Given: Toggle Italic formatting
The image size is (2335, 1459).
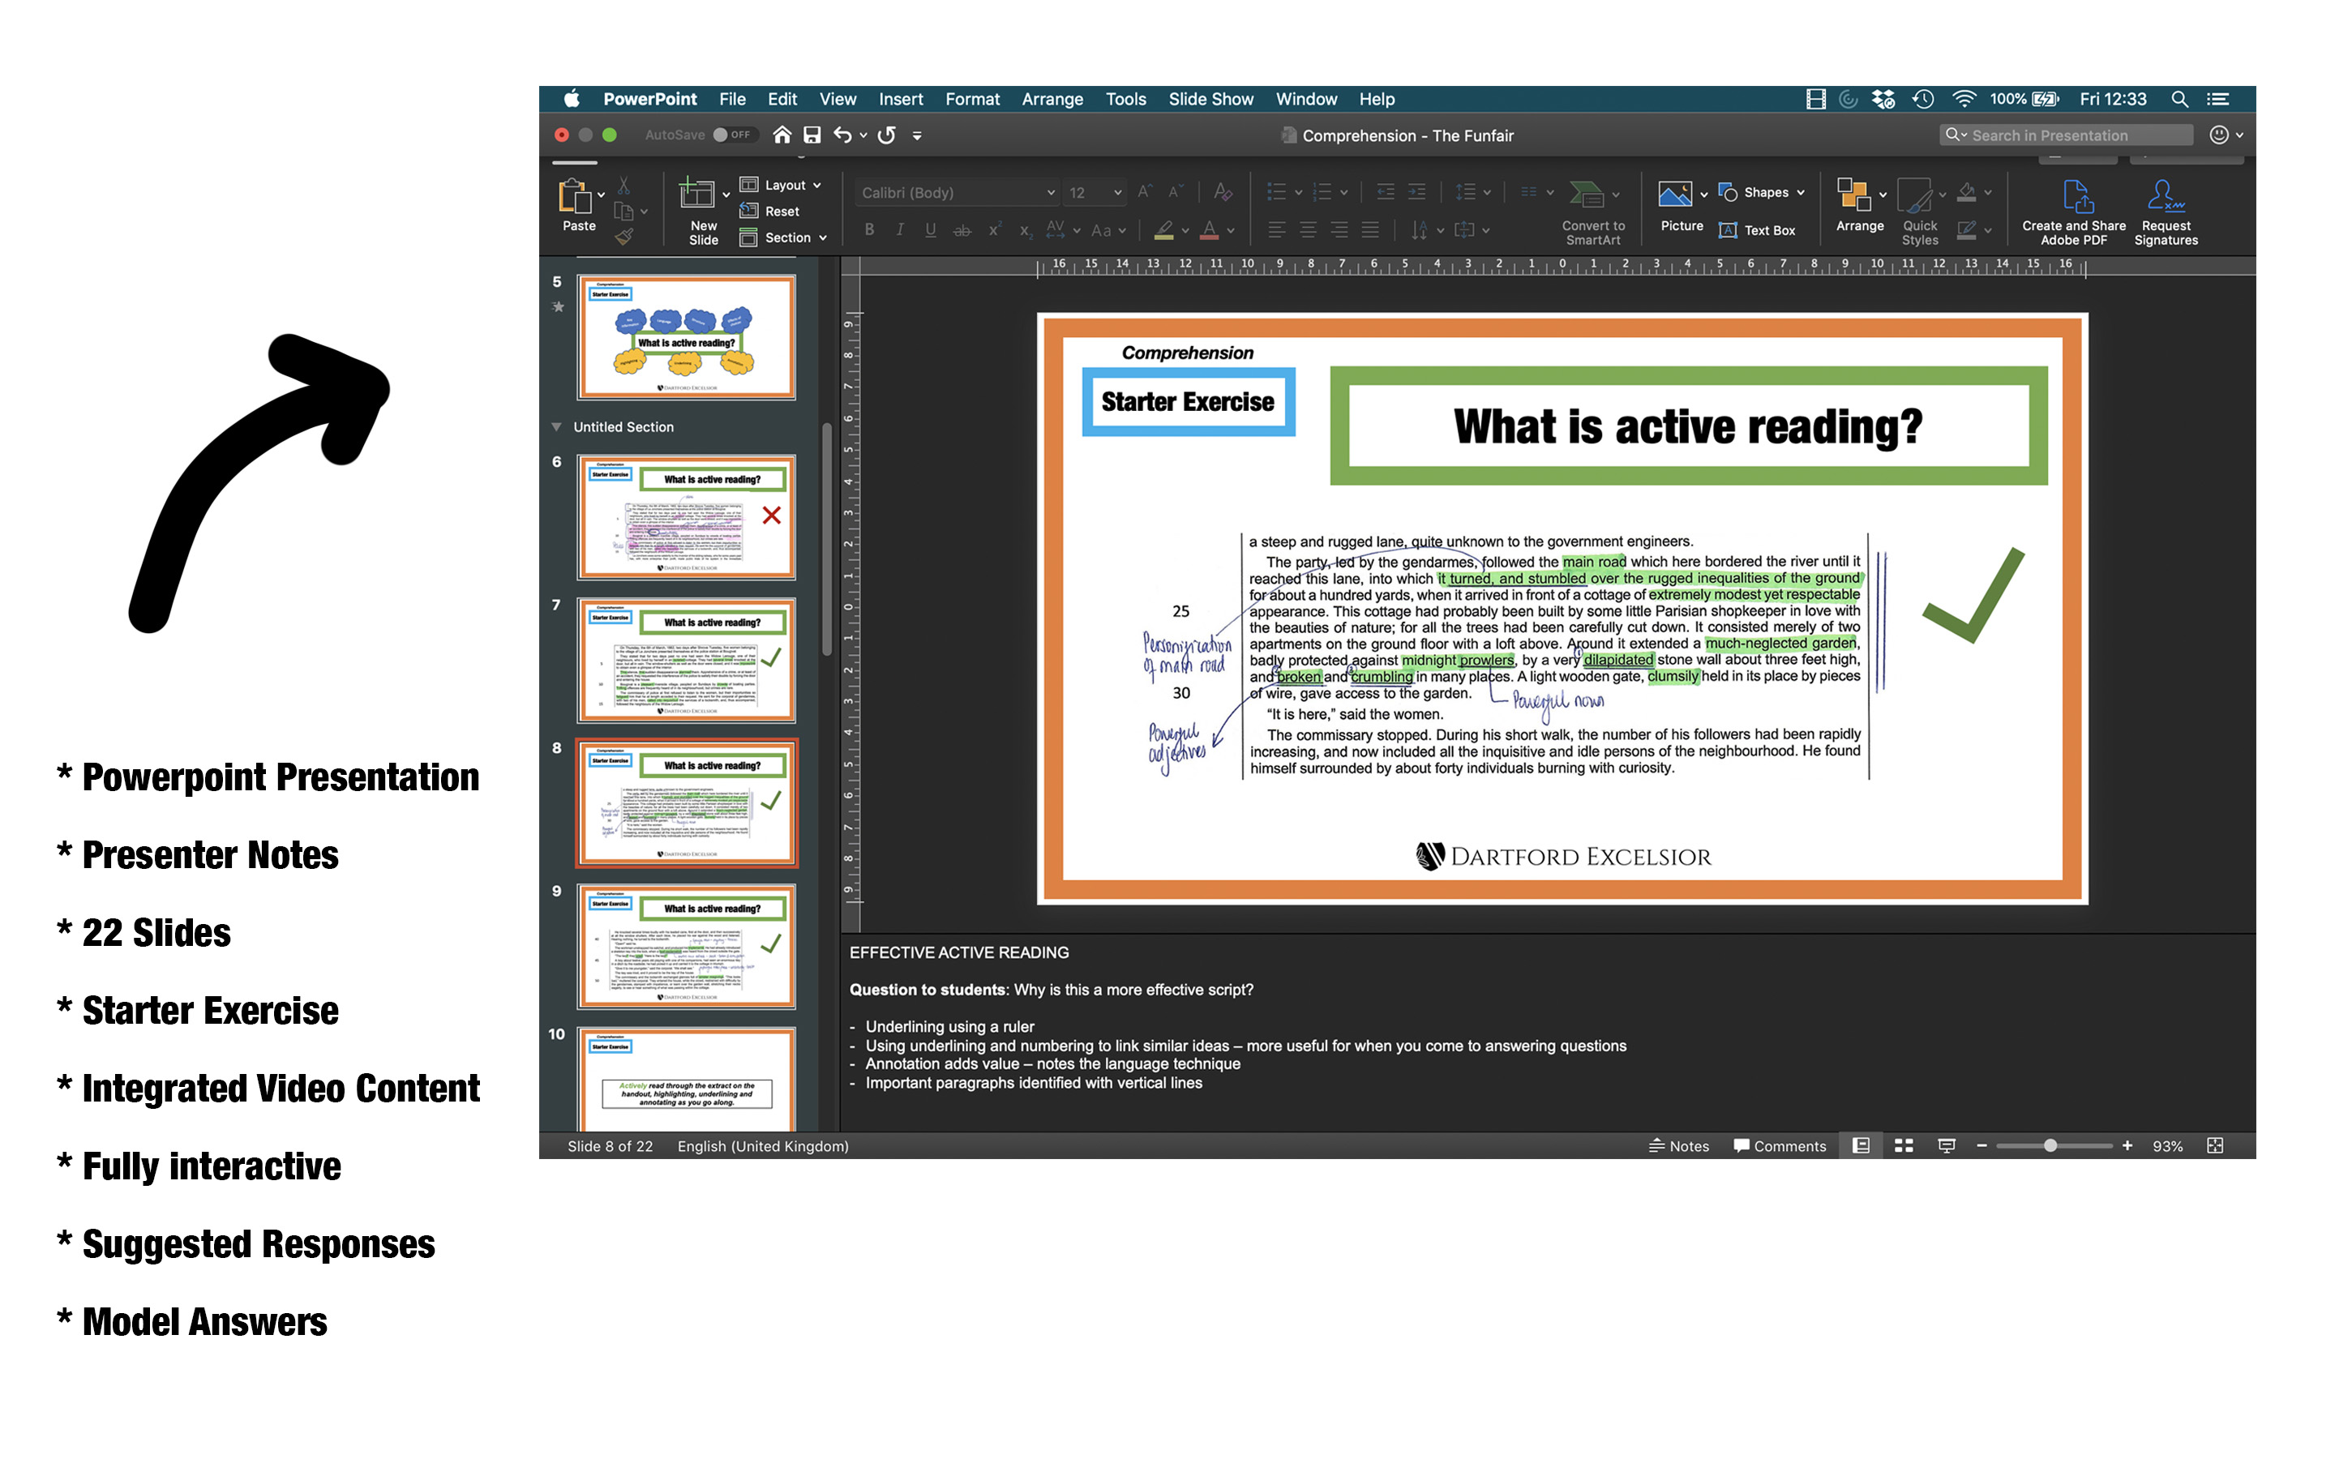Looking at the screenshot, I should pyautogui.click(x=900, y=229).
